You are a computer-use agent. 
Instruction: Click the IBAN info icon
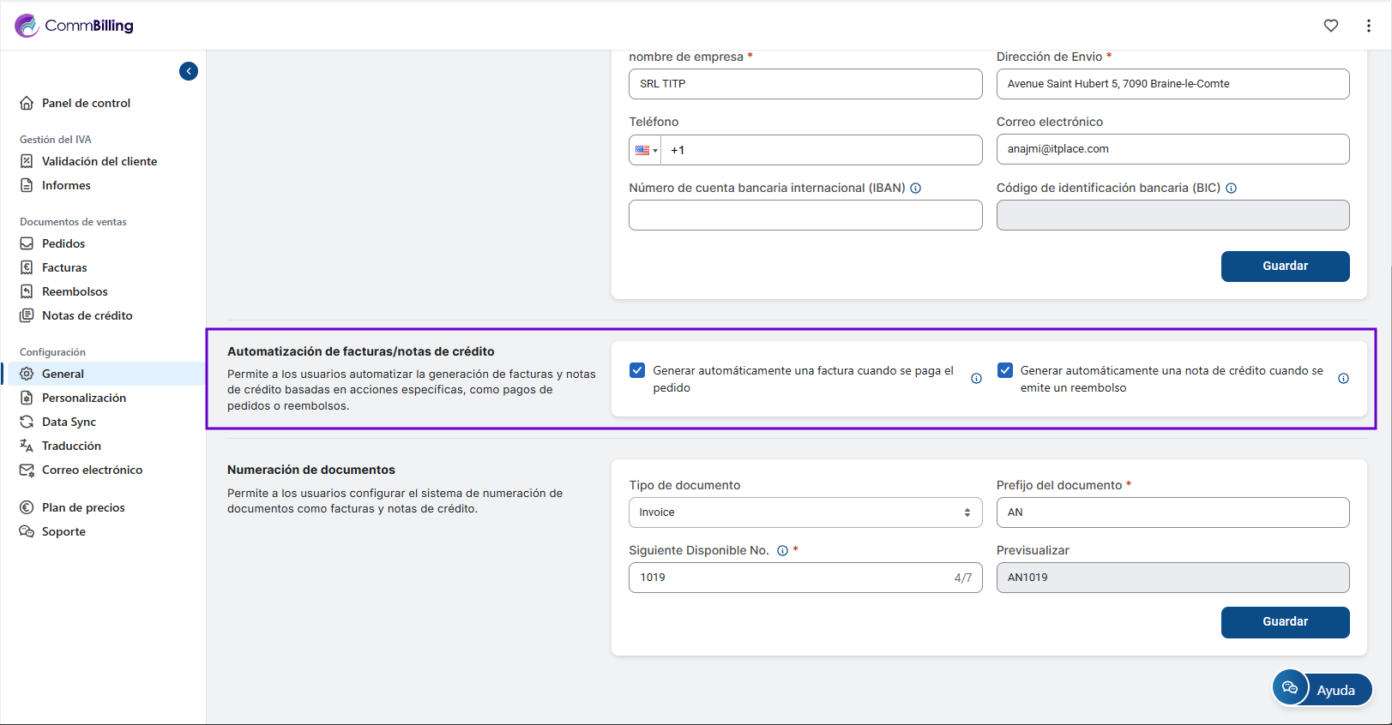click(915, 189)
